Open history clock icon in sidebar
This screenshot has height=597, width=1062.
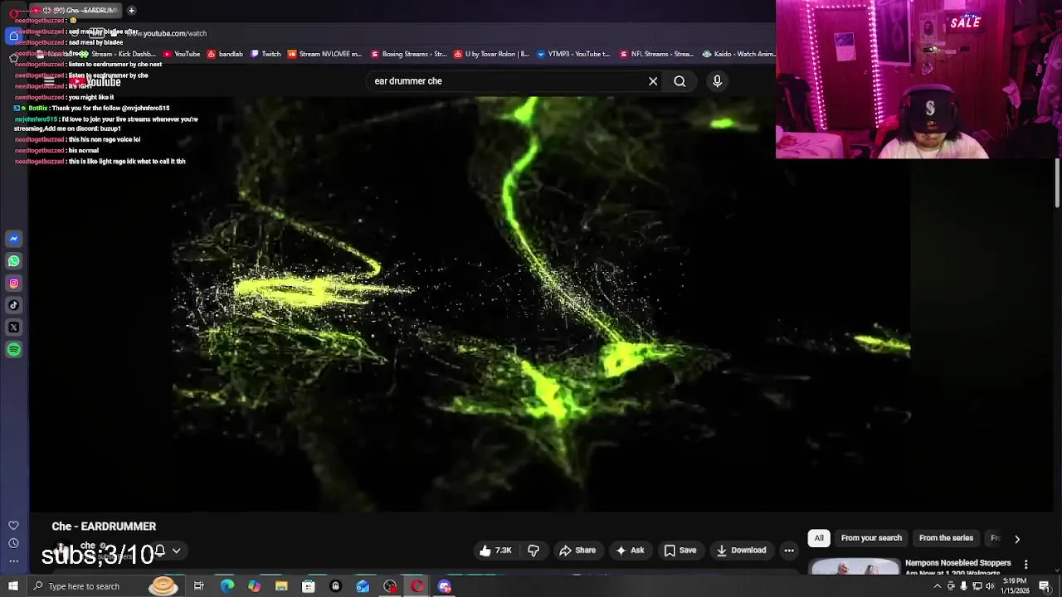[x=13, y=543]
